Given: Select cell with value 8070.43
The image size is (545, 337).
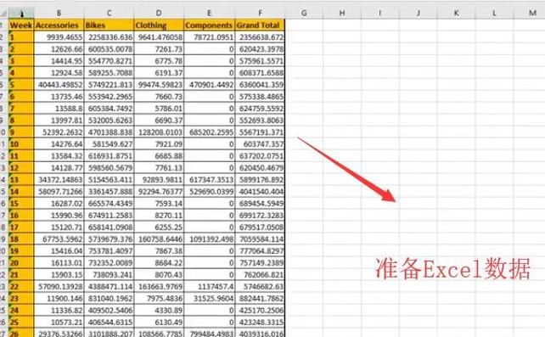Looking at the screenshot, I should click(159, 274).
